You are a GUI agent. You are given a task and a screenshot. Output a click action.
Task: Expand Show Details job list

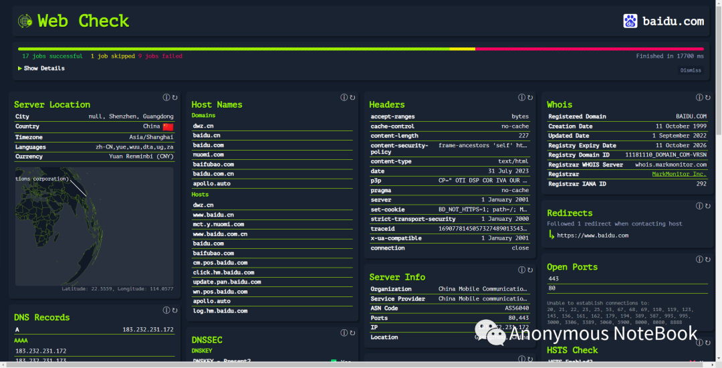[41, 68]
